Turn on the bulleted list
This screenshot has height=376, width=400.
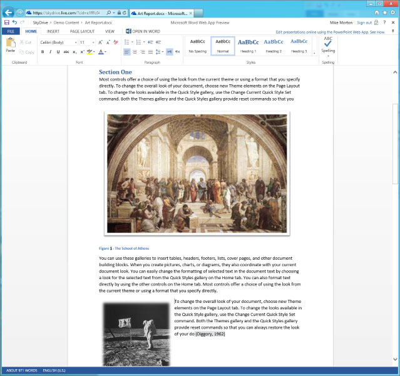126,42
